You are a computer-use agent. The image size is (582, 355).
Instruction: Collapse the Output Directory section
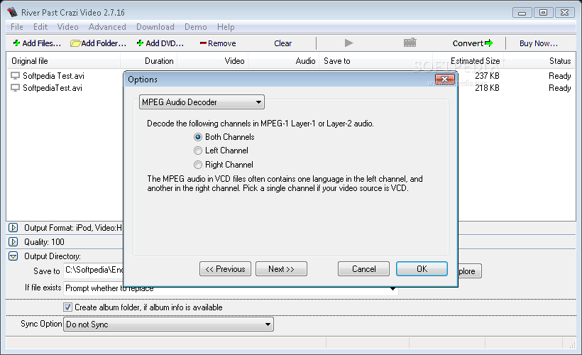coord(13,256)
